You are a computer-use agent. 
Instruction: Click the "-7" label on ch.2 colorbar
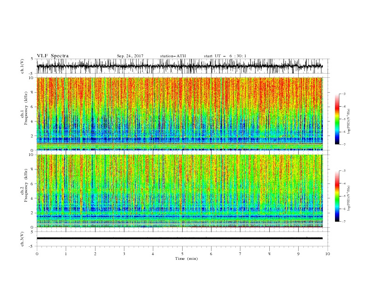click(x=344, y=222)
